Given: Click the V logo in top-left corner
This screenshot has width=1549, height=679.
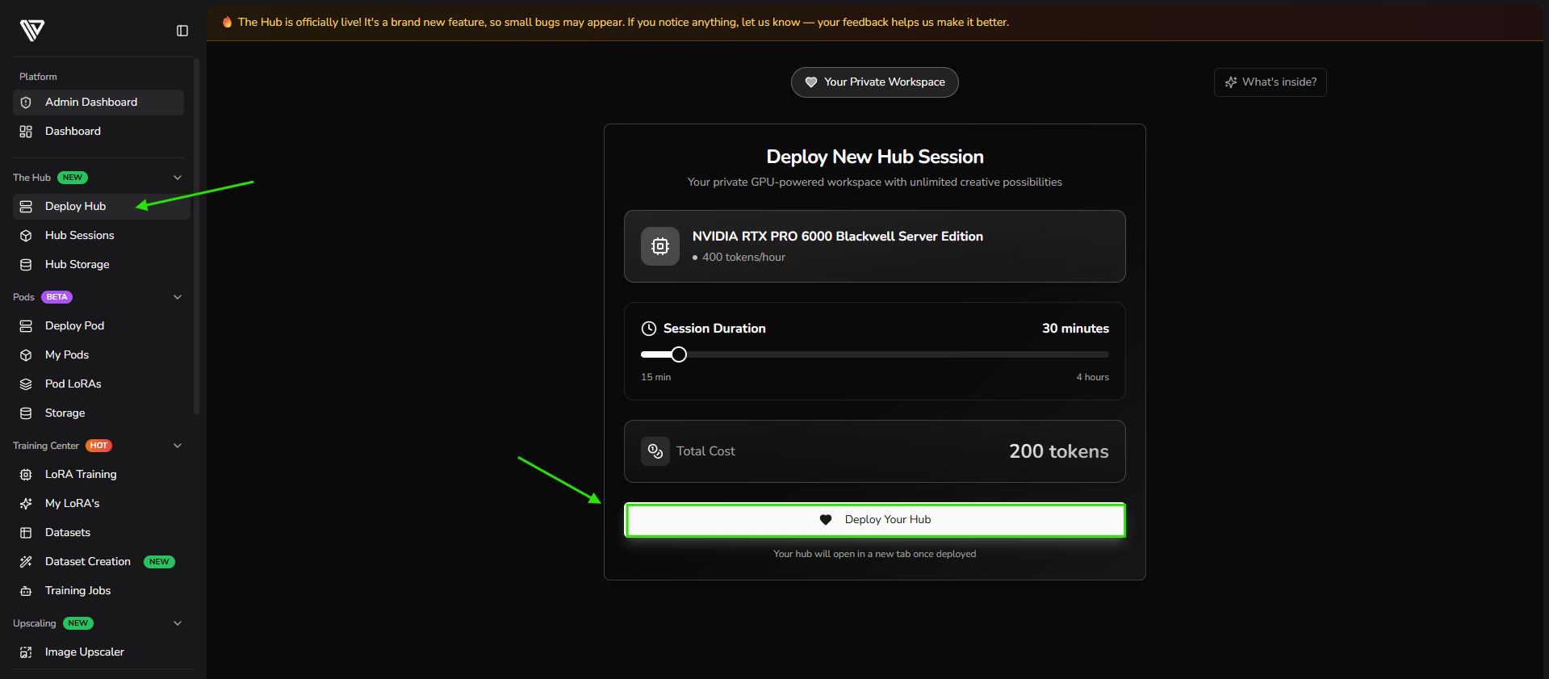Looking at the screenshot, I should point(31,31).
